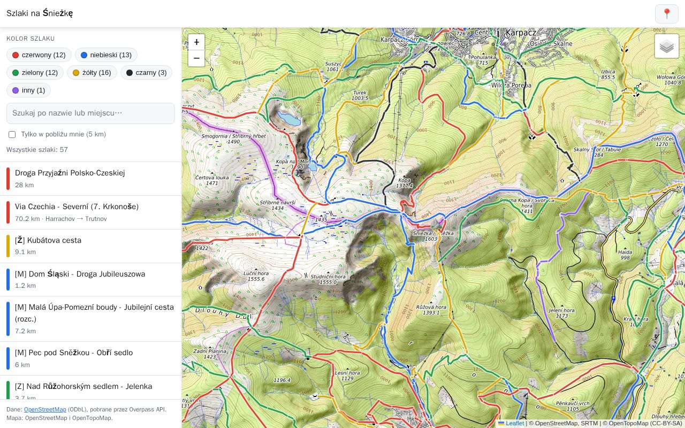Toggle the niebieski (13) trail filter

point(106,55)
